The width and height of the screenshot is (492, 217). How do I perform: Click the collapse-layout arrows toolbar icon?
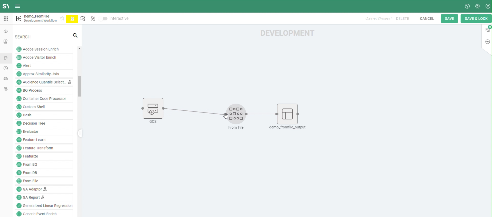click(93, 18)
